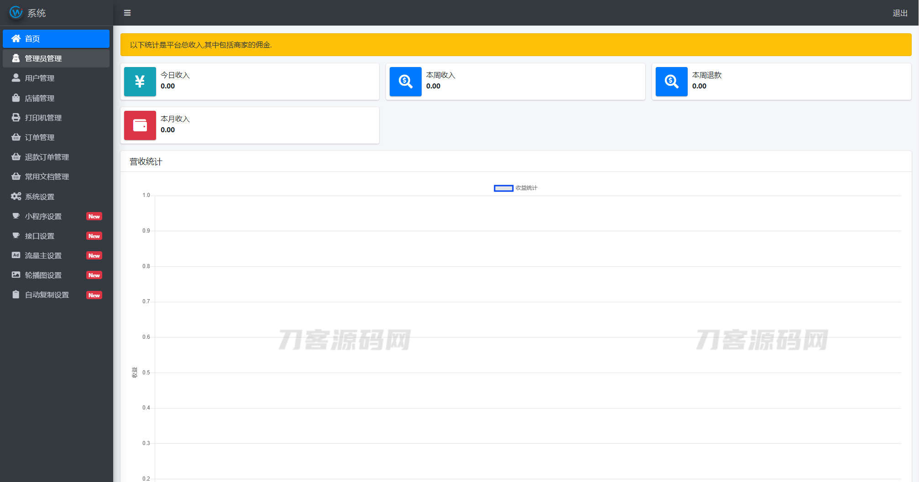
Task: Click the W logo in top left
Action: point(16,13)
